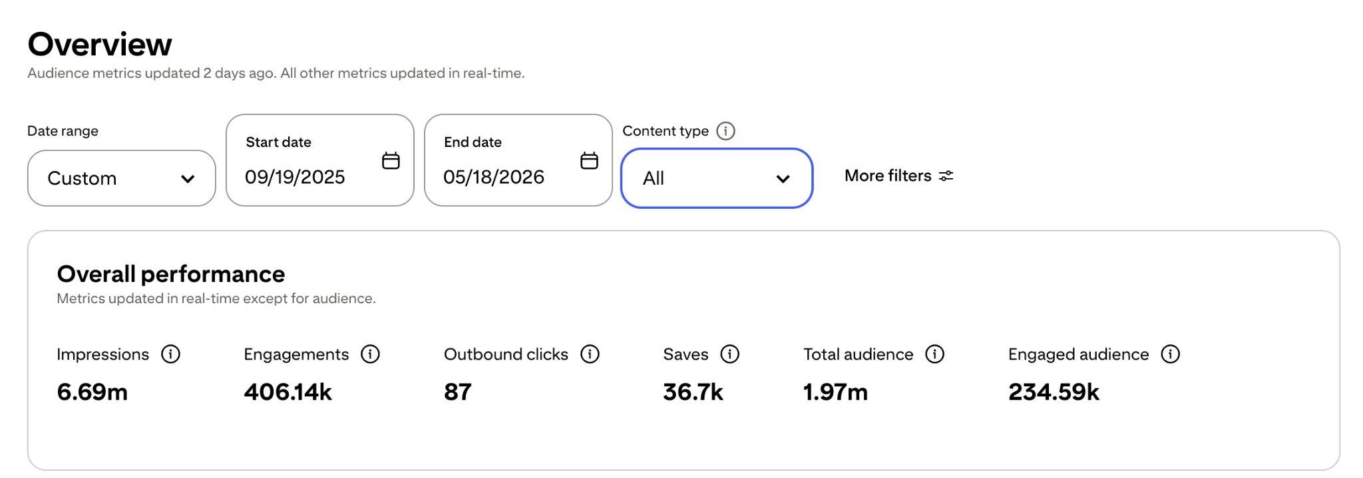The height and width of the screenshot is (478, 1363).
Task: Click the Outbound clicks label
Action: (x=506, y=354)
